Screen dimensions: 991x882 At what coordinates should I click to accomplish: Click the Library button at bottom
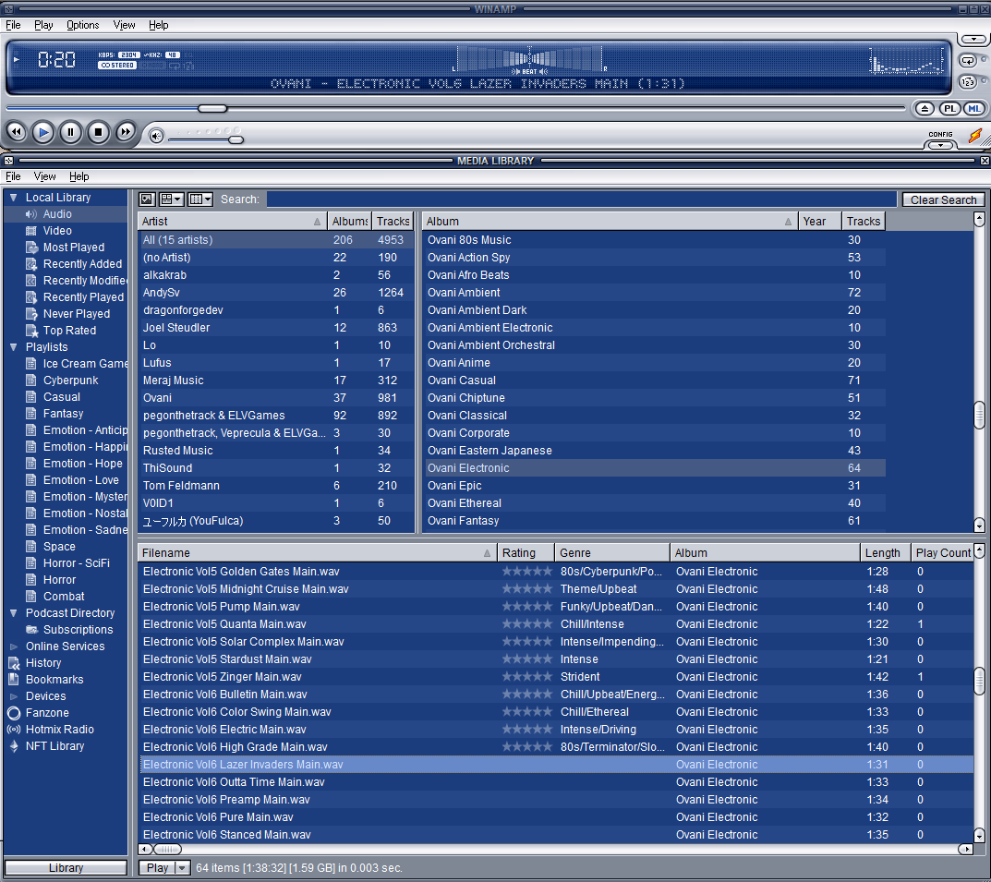click(x=66, y=868)
